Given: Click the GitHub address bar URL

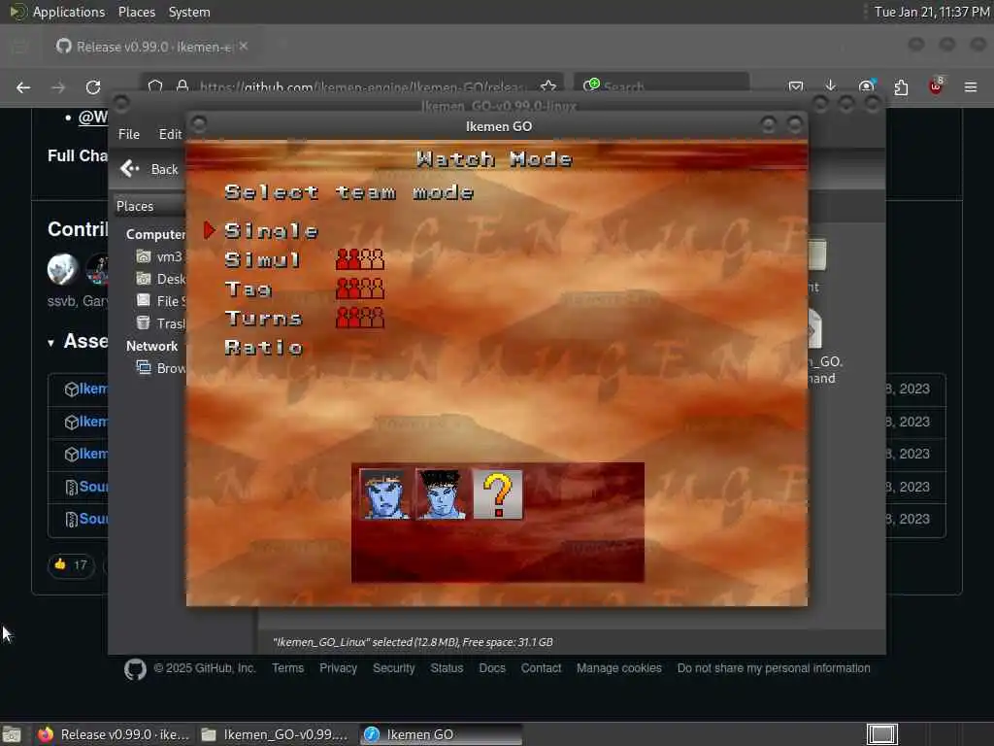Looking at the screenshot, I should pyautogui.click(x=361, y=86).
